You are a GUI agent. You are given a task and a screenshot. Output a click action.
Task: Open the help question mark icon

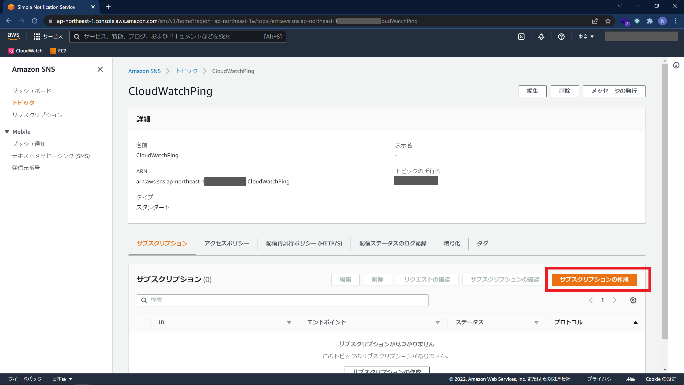click(x=561, y=37)
